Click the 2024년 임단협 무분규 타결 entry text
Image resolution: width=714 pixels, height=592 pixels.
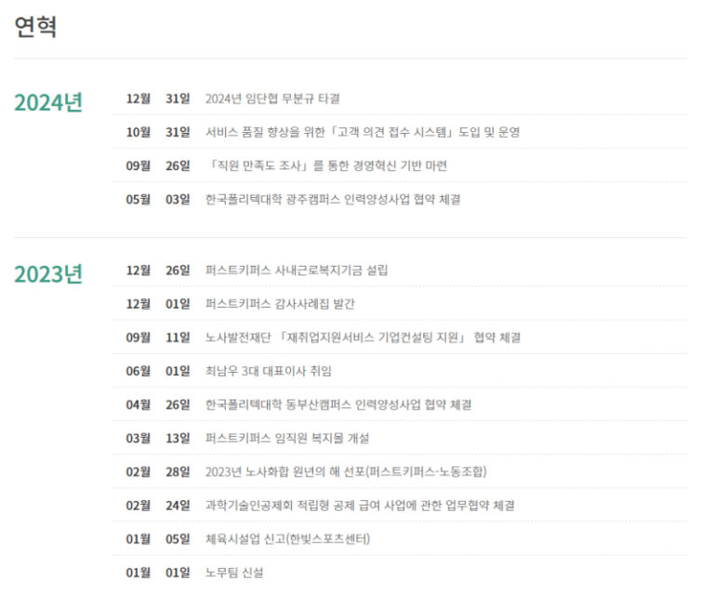(x=272, y=99)
